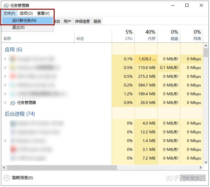Click the 名称 column header
The height and width of the screenshot is (187, 210).
[x=7, y=39]
